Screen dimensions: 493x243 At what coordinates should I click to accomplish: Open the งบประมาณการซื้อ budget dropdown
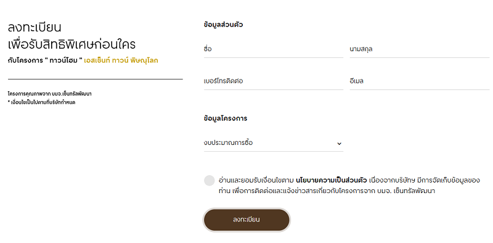point(273,143)
